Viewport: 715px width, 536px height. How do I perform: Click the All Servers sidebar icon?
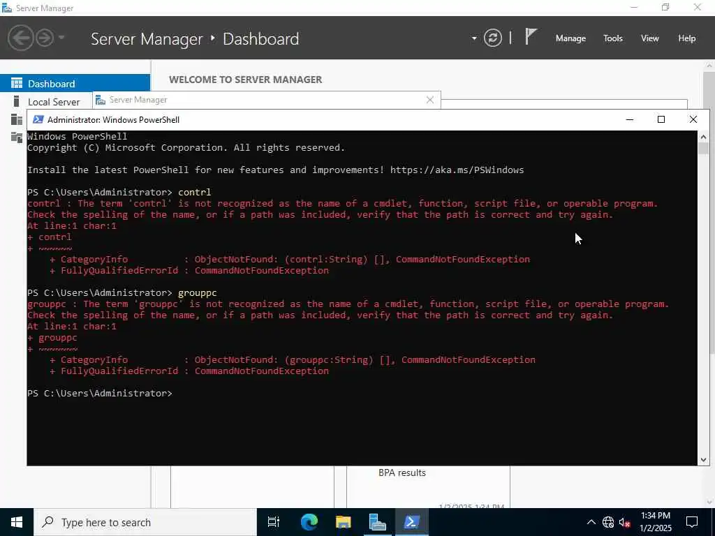click(17, 119)
